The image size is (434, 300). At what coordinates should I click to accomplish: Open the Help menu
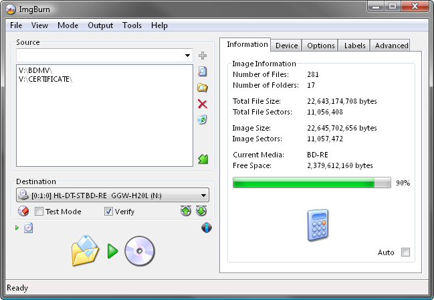(x=159, y=25)
